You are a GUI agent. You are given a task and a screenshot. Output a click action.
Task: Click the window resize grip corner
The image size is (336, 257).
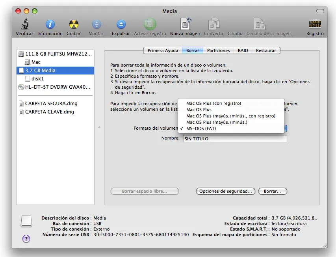[325, 246]
